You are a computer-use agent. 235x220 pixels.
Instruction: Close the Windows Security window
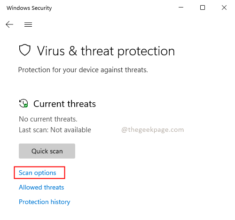(x=224, y=8)
